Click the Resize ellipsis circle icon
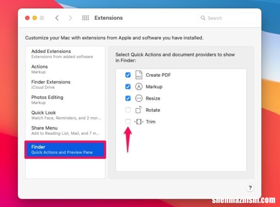 pyautogui.click(x=139, y=98)
